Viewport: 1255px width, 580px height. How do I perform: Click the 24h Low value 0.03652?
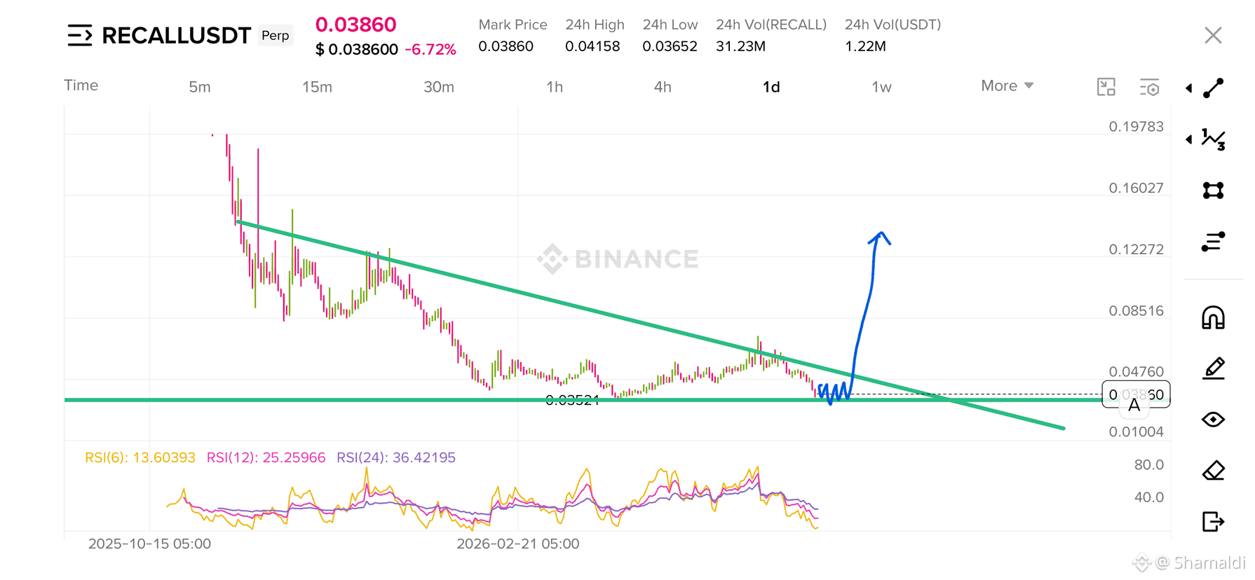[670, 46]
